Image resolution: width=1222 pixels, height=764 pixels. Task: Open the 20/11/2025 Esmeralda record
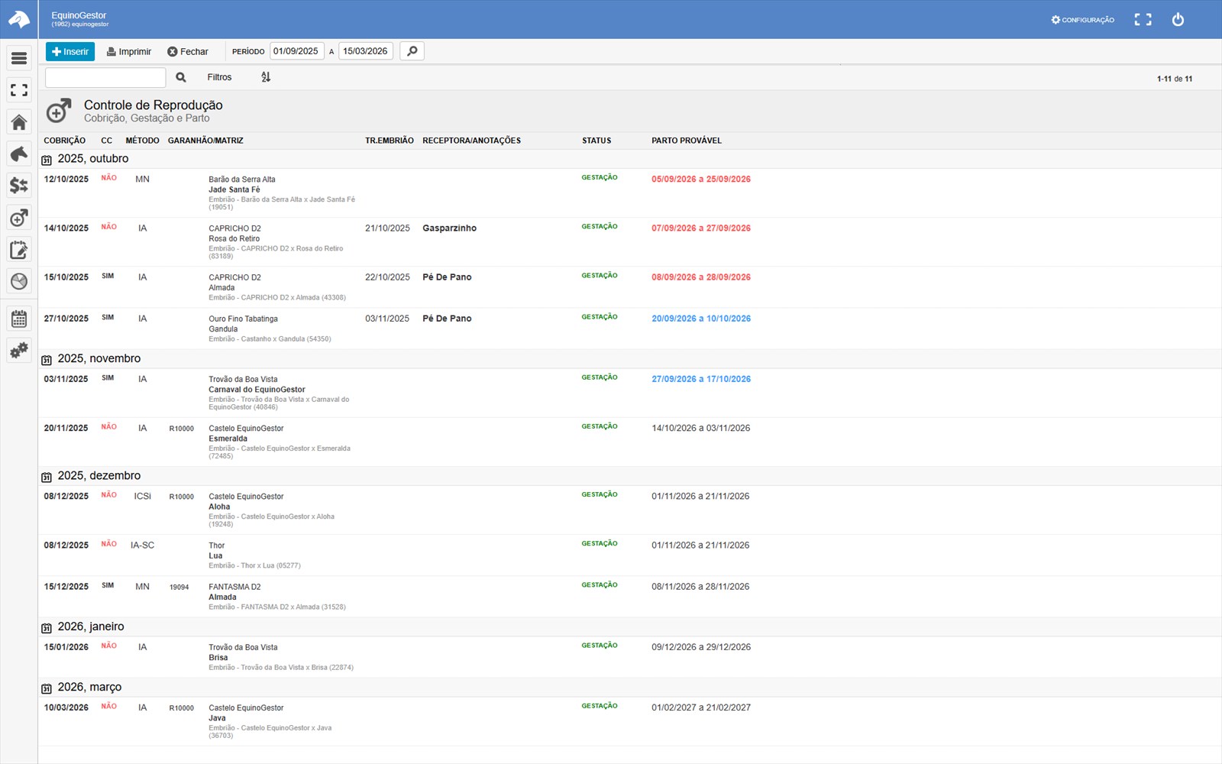(x=629, y=442)
